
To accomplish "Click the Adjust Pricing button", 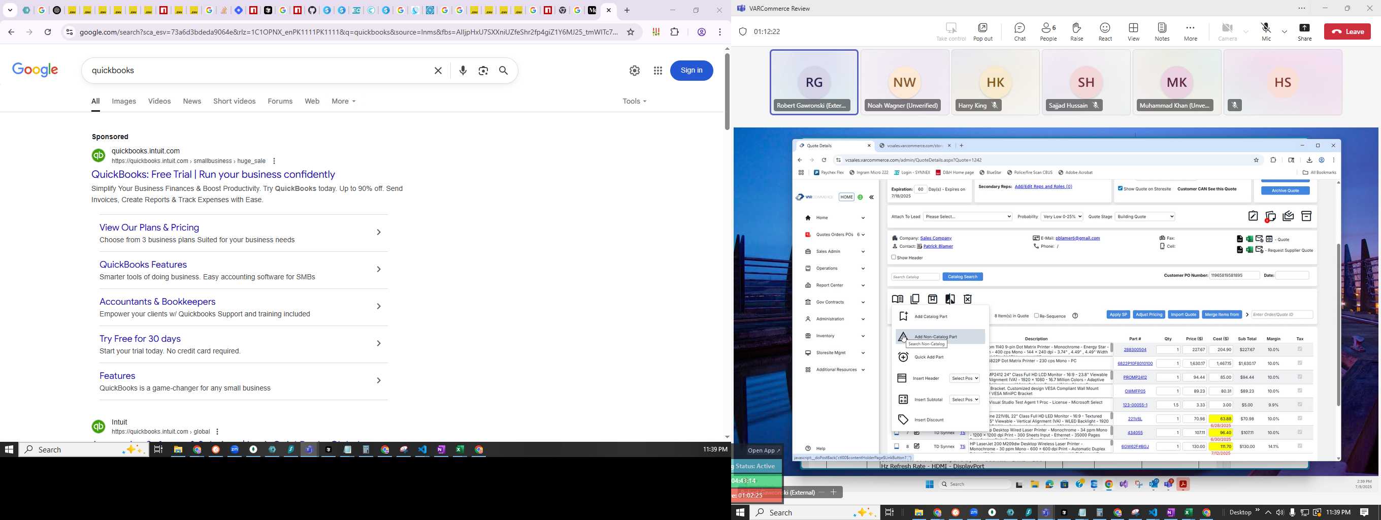I will click(x=1149, y=315).
